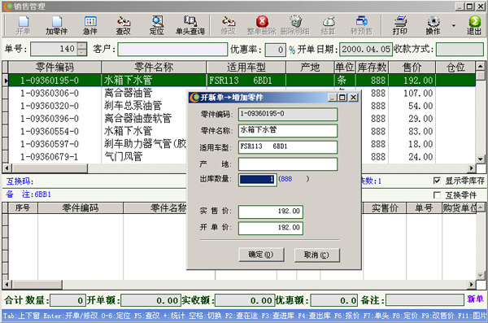Click the bottom 备注 remarks field

pyautogui.click(x=425, y=300)
